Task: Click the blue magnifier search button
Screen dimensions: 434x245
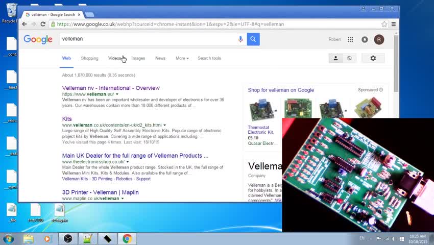Action: tap(253, 39)
